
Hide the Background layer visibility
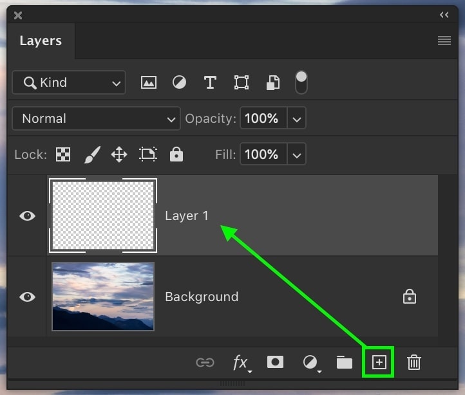point(27,297)
